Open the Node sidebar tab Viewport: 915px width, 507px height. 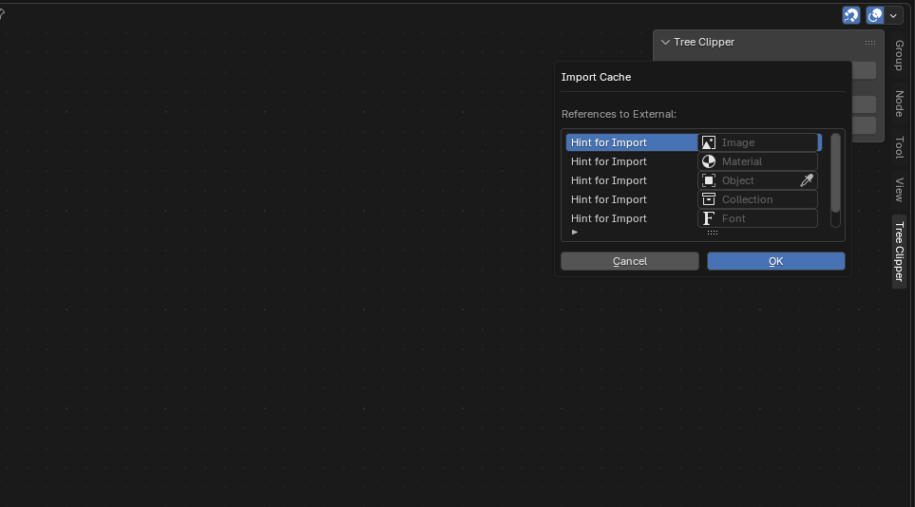click(x=899, y=103)
